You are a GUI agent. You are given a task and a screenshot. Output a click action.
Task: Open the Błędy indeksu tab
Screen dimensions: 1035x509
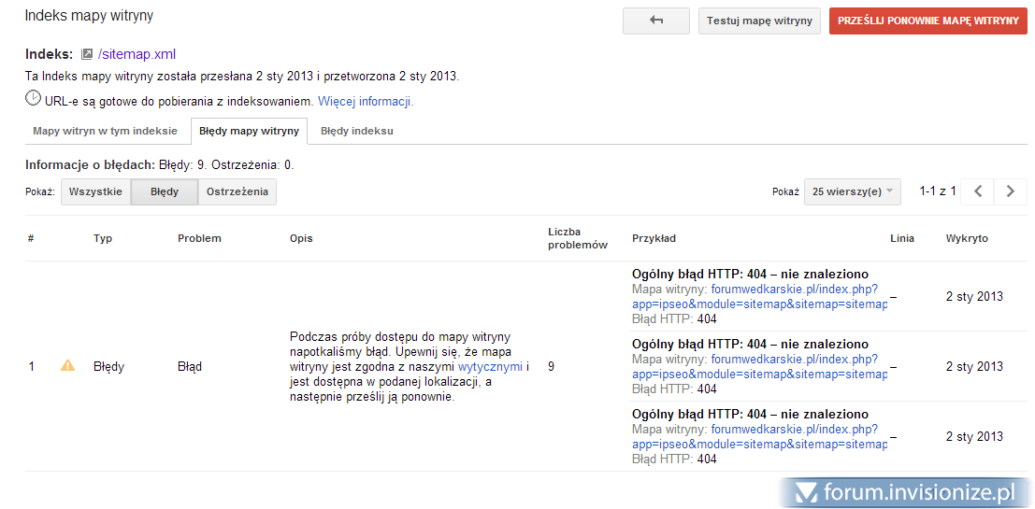356,131
